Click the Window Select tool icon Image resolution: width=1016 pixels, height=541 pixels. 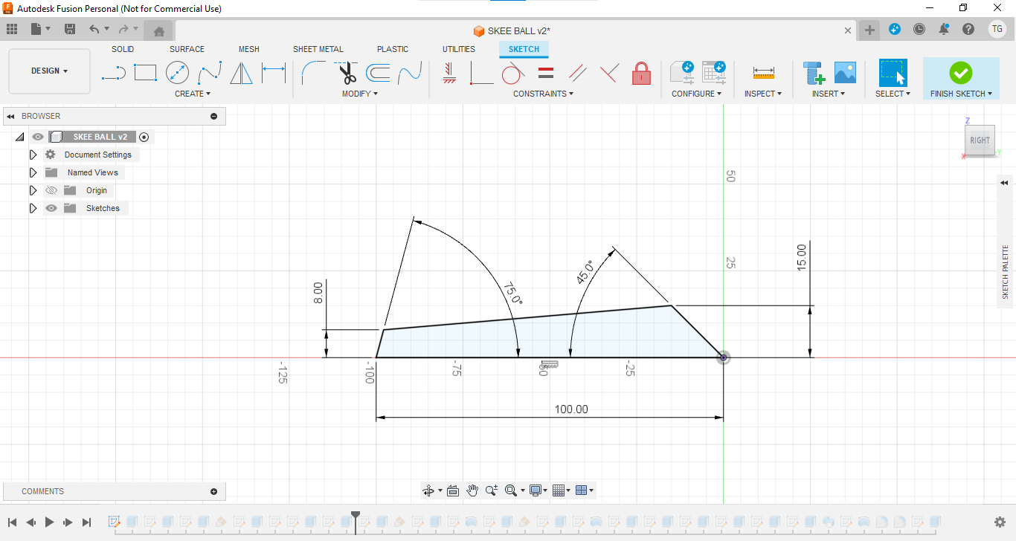pos(893,73)
